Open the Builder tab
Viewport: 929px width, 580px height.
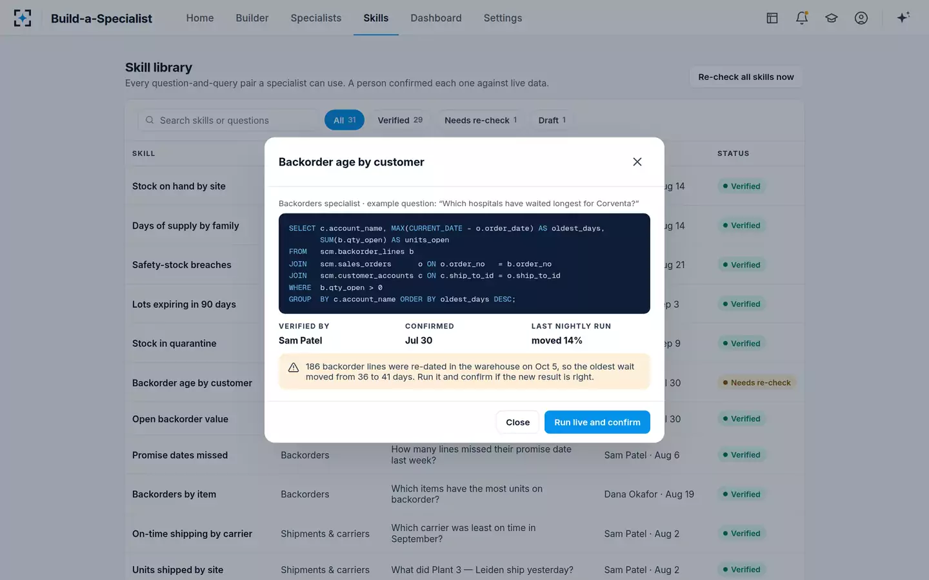(x=252, y=18)
